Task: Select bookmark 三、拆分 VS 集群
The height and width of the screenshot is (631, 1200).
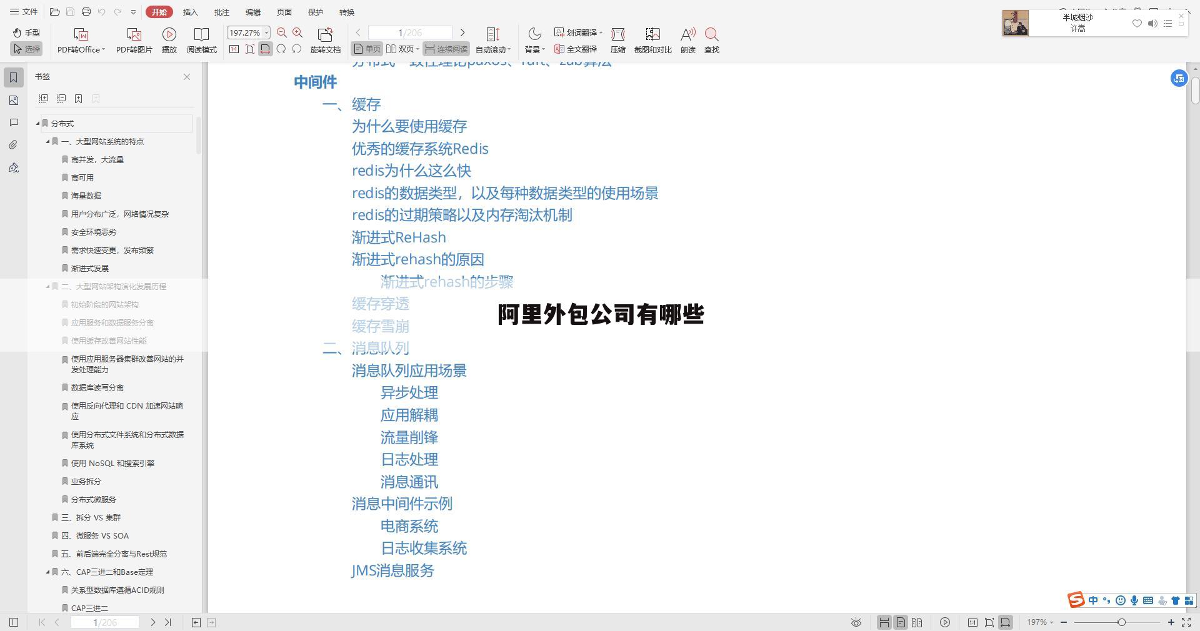Action: click(91, 517)
